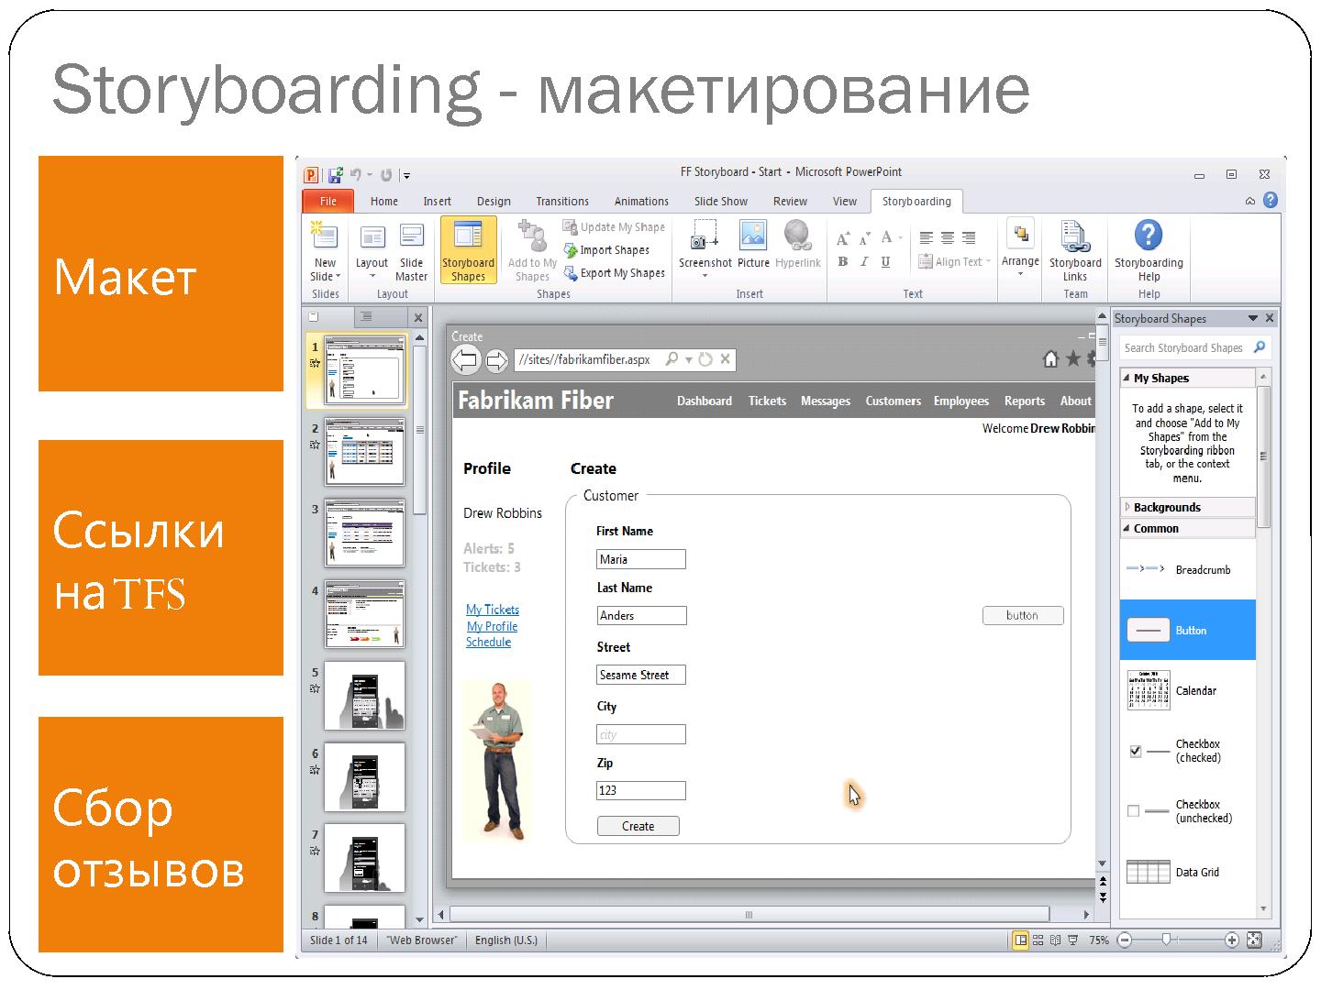The height and width of the screenshot is (990, 1321).
Task: Open the font color dropdown arrow
Action: (900, 238)
